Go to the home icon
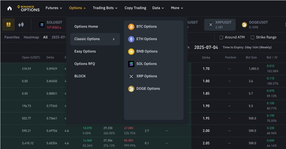The image size is (286, 149). 9,8
